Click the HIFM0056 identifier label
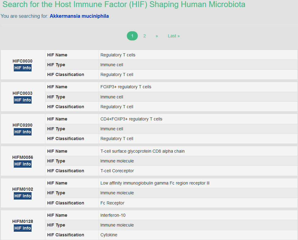 pos(23,157)
